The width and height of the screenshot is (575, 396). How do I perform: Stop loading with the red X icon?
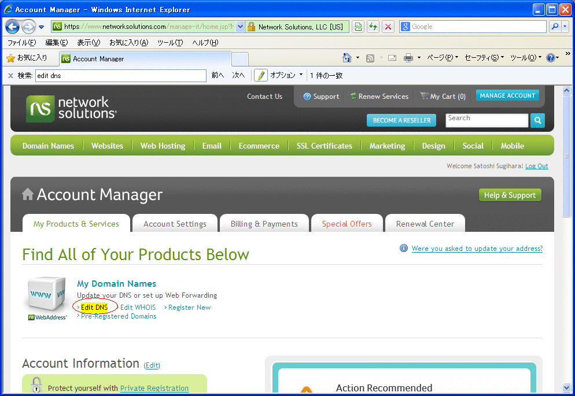[x=388, y=27]
